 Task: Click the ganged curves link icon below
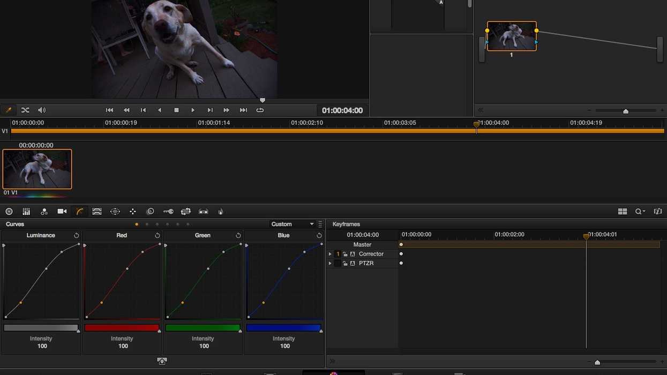[162, 361]
